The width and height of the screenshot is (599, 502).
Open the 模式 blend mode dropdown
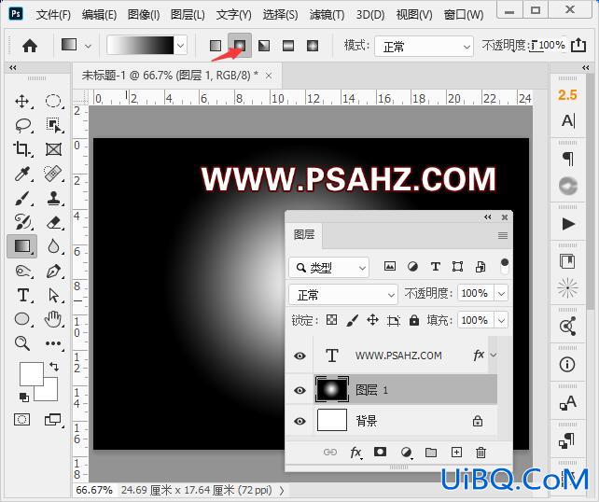(x=424, y=47)
